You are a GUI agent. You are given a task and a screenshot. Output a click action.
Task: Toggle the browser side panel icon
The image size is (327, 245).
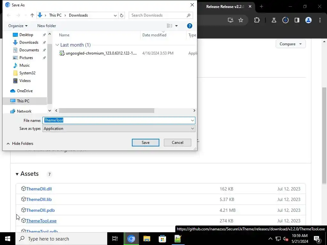point(297,20)
